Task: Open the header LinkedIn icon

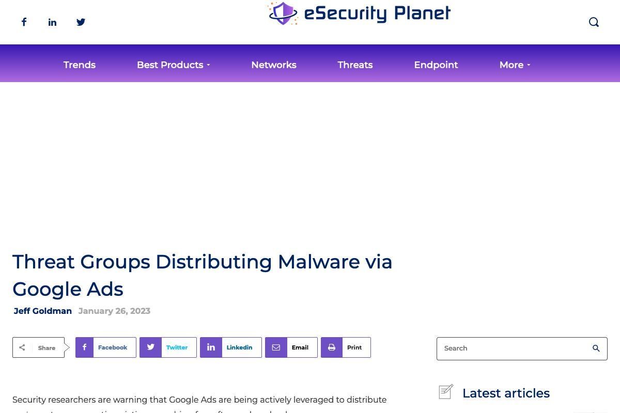Action: click(x=52, y=22)
